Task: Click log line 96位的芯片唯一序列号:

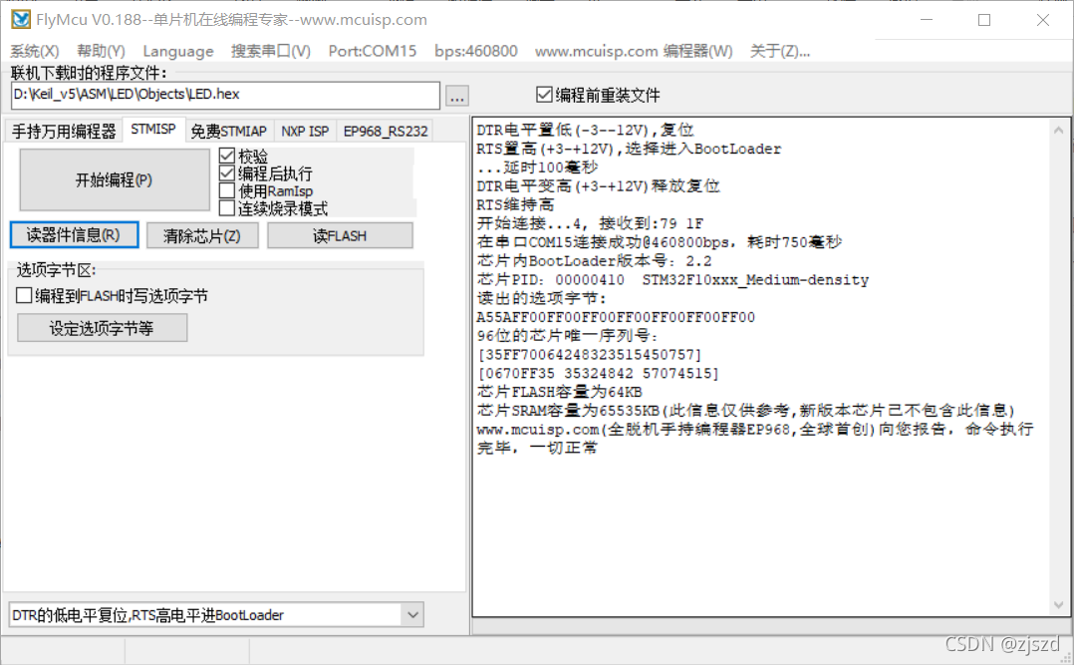Action: tap(568, 336)
